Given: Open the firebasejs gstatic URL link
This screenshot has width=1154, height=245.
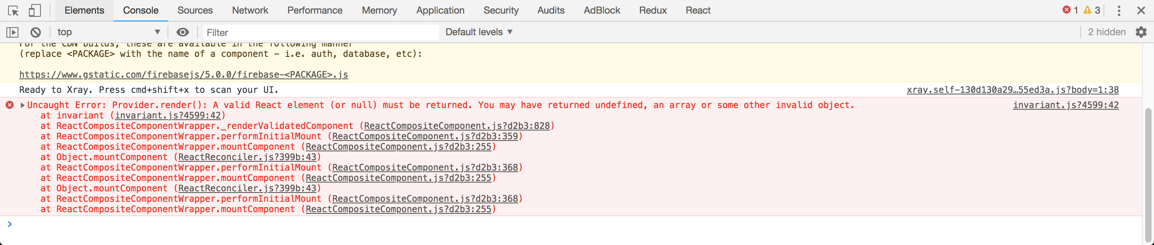Looking at the screenshot, I should [183, 75].
